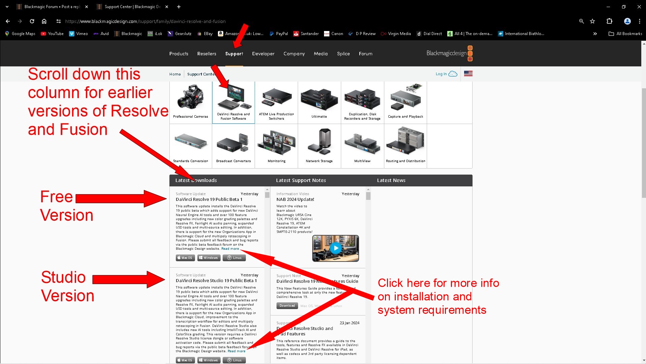Open the Developer menu
The height and width of the screenshot is (364, 646).
point(263,54)
